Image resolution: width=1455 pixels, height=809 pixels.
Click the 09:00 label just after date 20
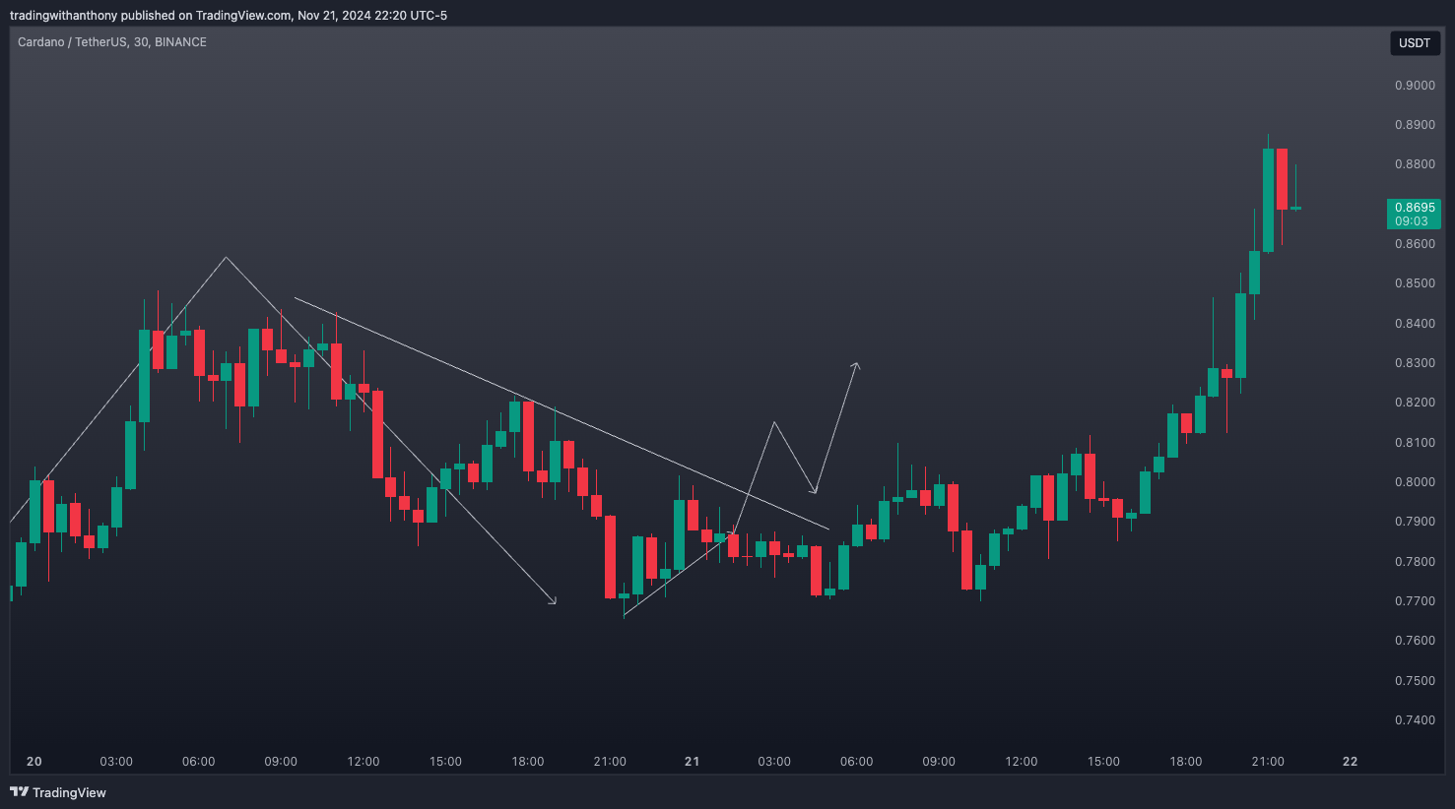pos(281,762)
